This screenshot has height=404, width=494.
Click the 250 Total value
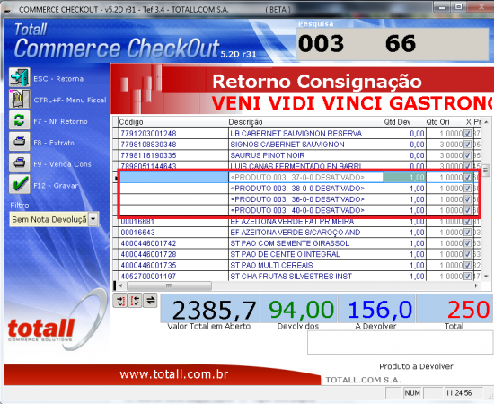coord(454,309)
